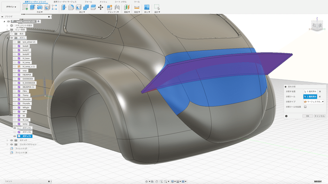Open the 検査 dropdown menu
Screen dimensions: 328x184
(137, 12)
